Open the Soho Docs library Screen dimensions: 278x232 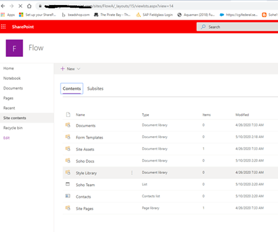tap(85, 161)
